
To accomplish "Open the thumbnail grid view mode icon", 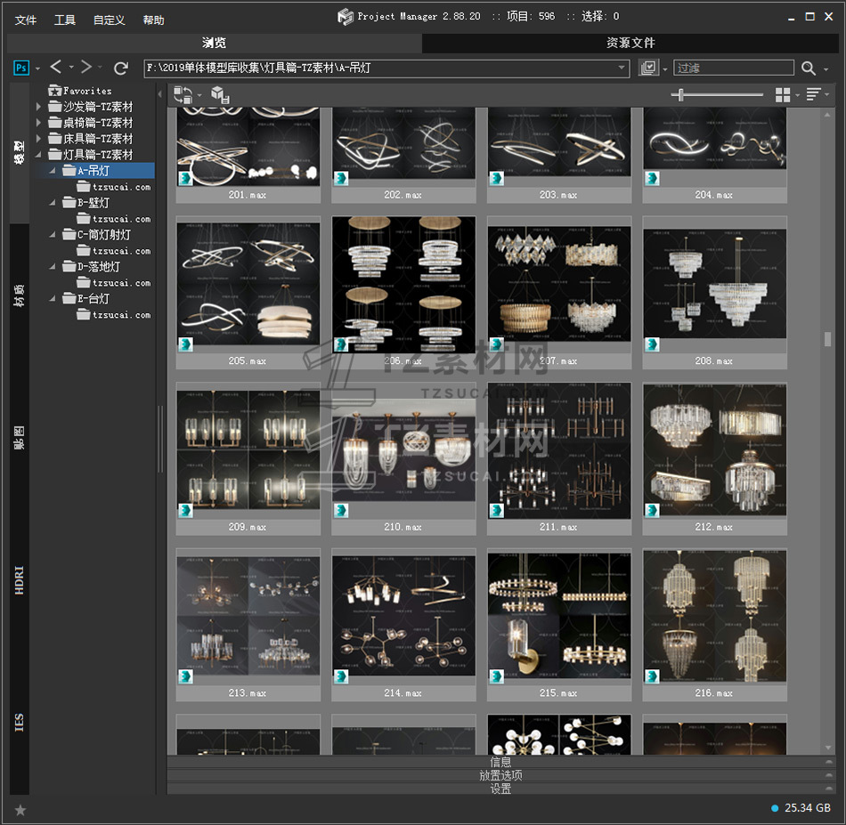I will (783, 94).
